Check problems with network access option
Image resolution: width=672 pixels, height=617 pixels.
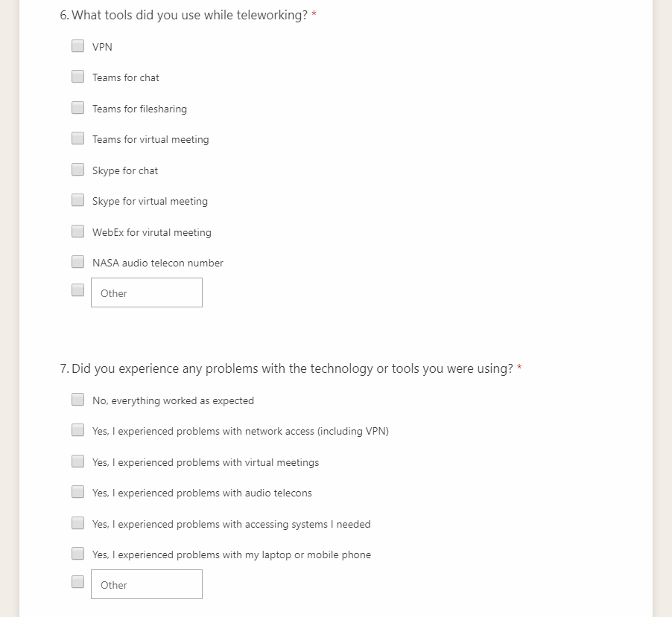(78, 430)
